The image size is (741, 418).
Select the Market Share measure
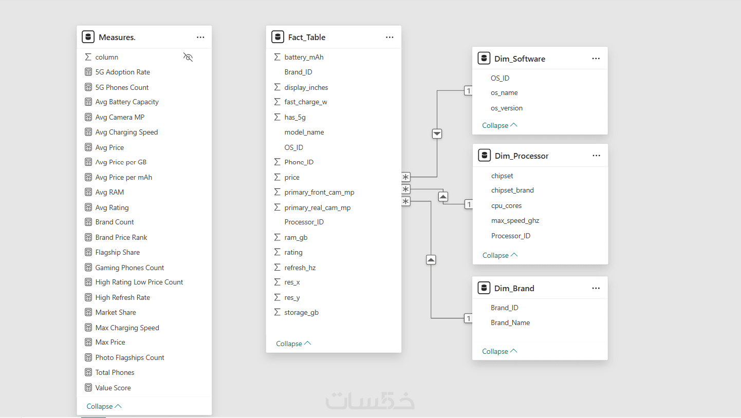tap(116, 312)
